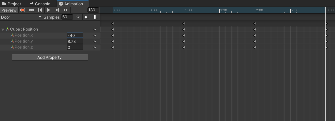Screen dimensions: 335x121
Task: Open the Position.x key options diamond
Action: (95, 35)
